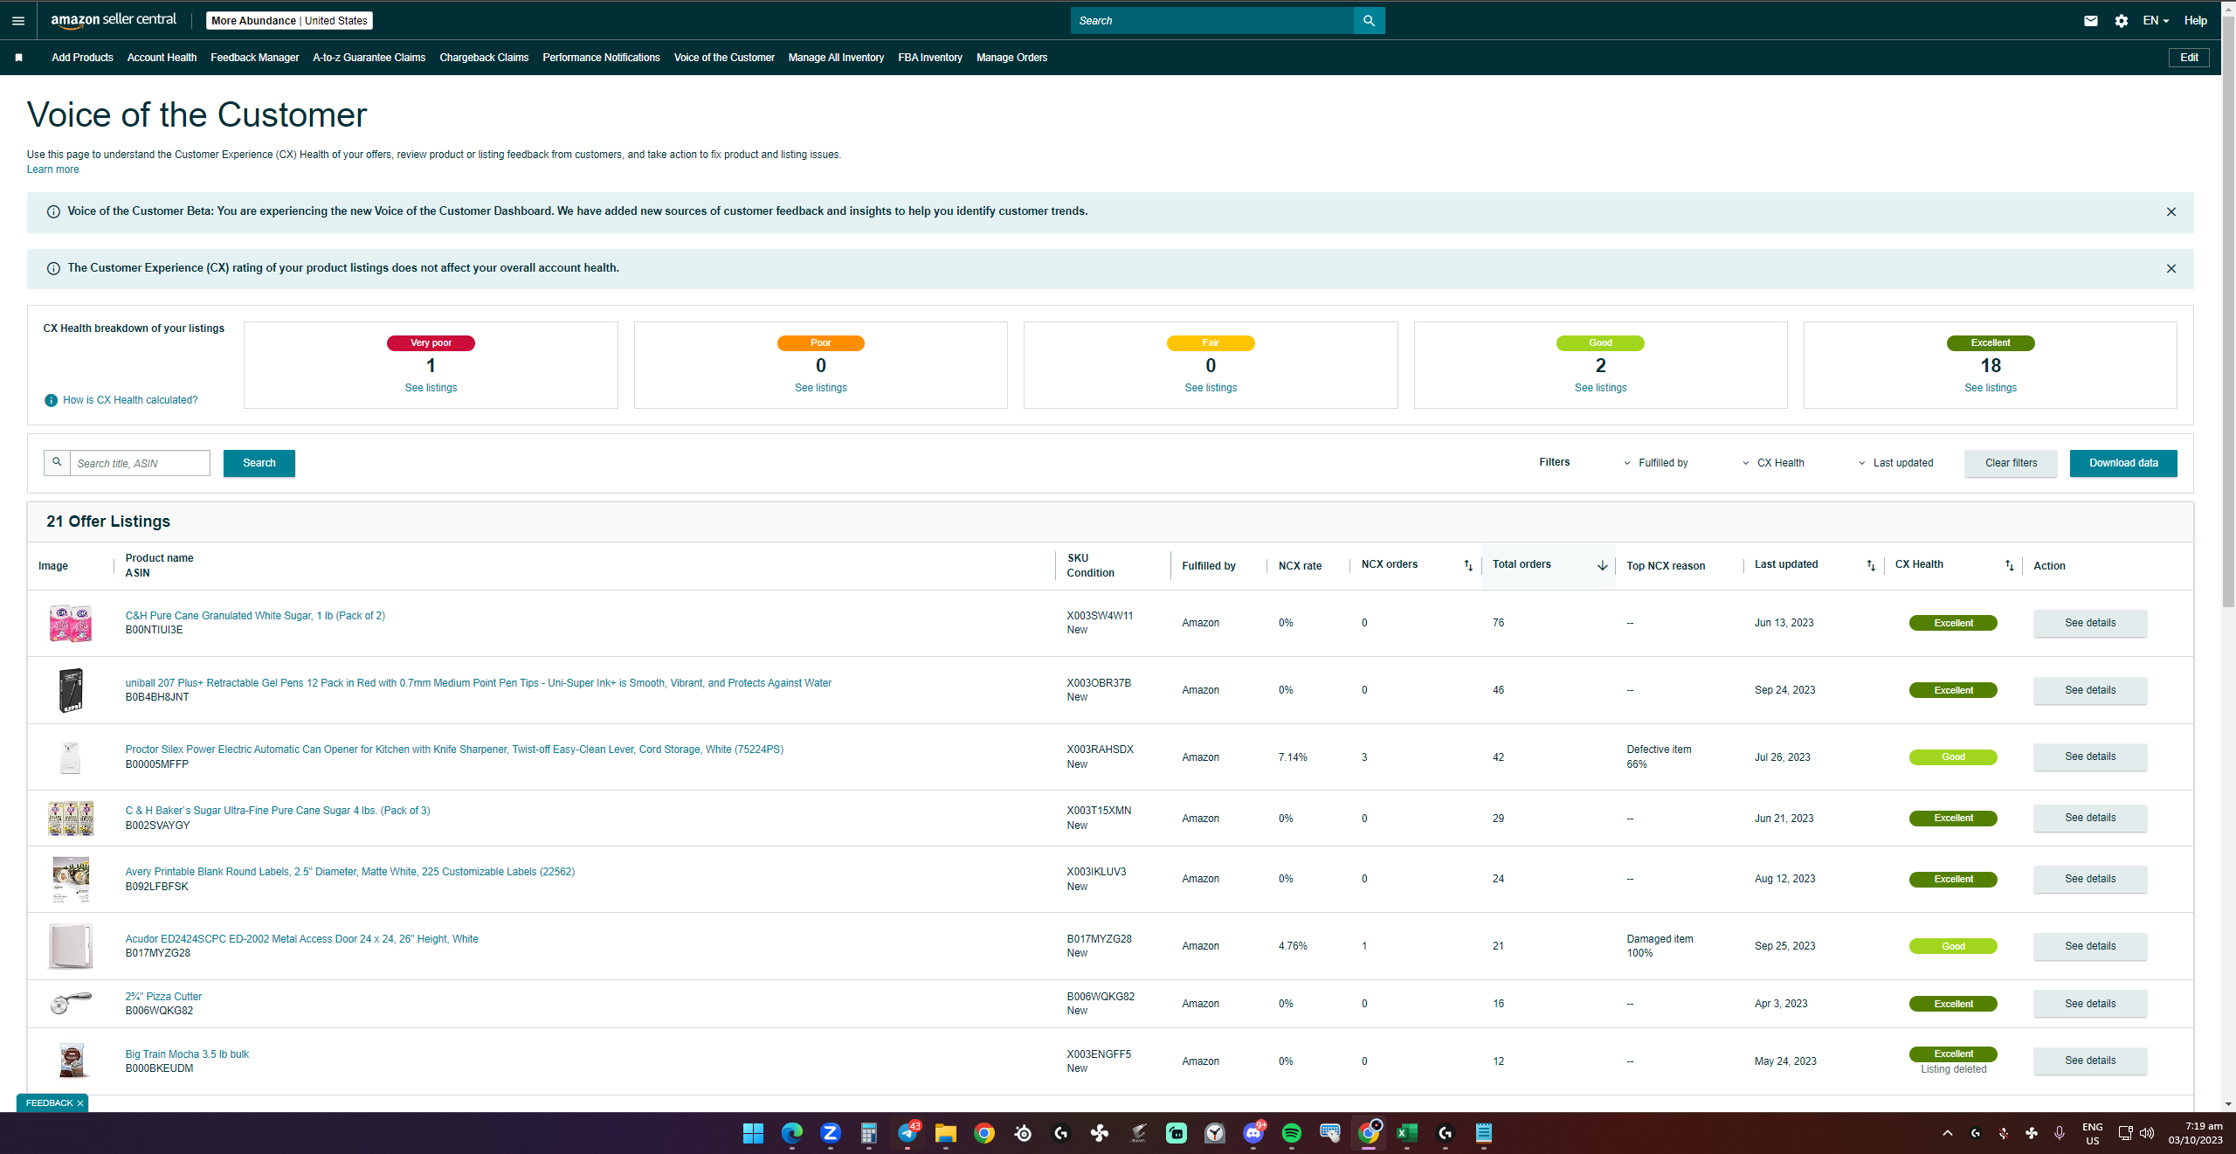Image resolution: width=2236 pixels, height=1154 pixels.
Task: Open Windows Start menu
Action: click(x=753, y=1134)
